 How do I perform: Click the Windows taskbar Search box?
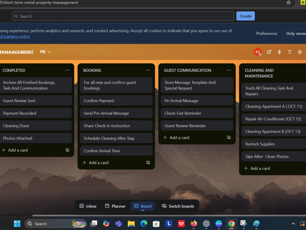(56, 224)
